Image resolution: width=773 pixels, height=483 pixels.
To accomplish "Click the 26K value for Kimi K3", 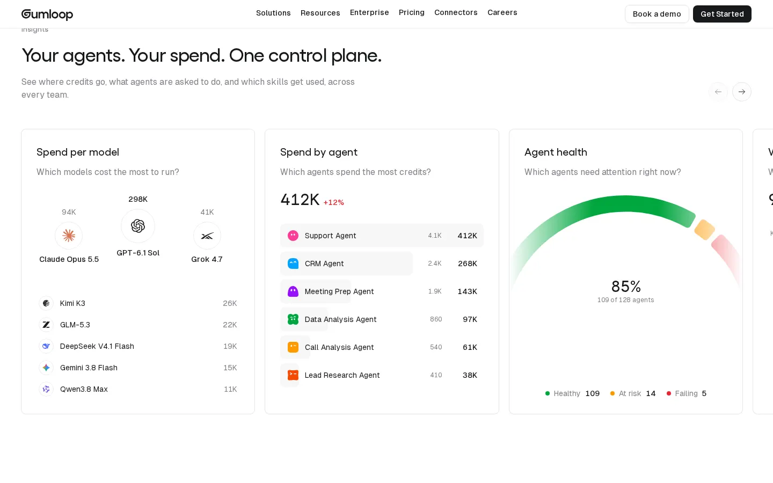I will point(230,303).
